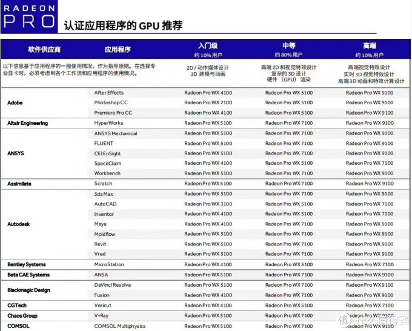Click the Blackmagic Design vendor cell
The width and height of the screenshot is (412, 331).
coord(28,290)
